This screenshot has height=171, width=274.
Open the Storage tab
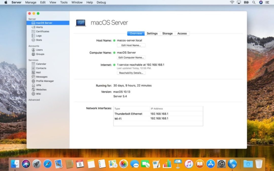point(167,33)
